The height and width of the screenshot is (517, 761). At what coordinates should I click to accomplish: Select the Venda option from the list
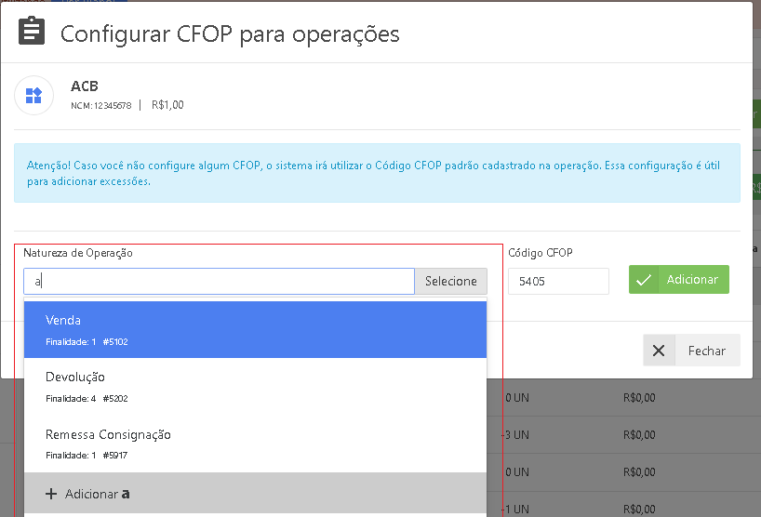click(x=255, y=329)
